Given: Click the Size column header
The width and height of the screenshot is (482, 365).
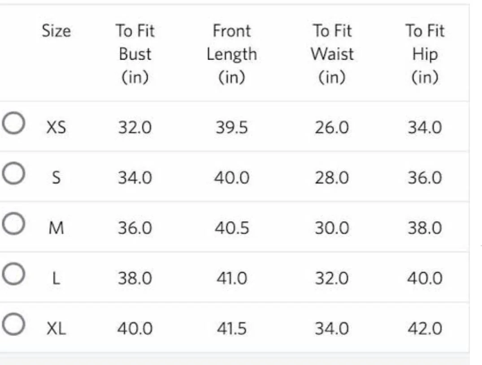Looking at the screenshot, I should pyautogui.click(x=56, y=31).
